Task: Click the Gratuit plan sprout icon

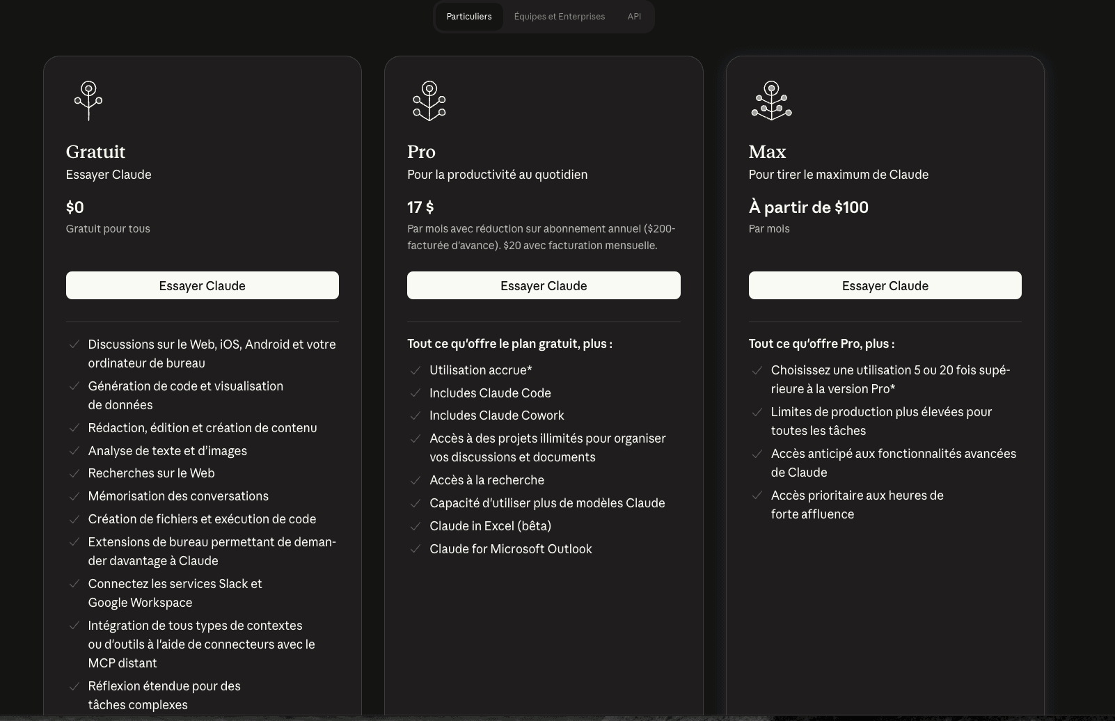Action: coord(88,101)
